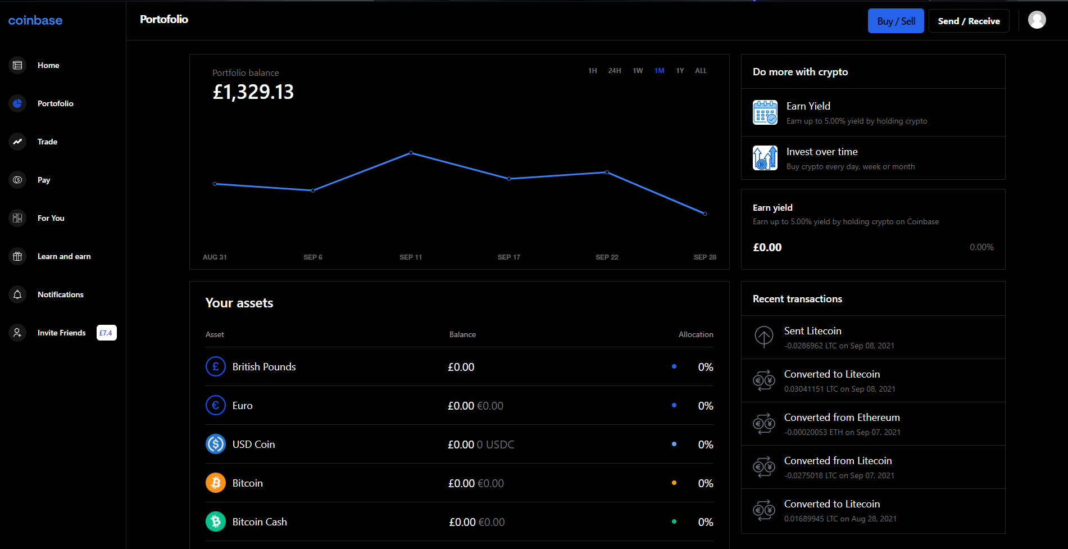Open Notifications in sidebar
The image size is (1068, 549).
tap(61, 294)
